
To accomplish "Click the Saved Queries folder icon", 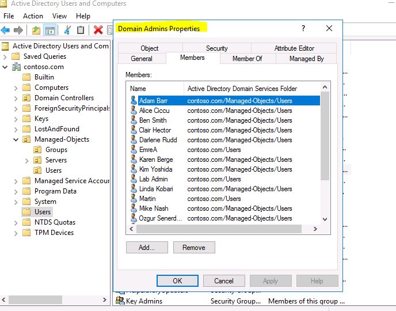I will (16, 56).
